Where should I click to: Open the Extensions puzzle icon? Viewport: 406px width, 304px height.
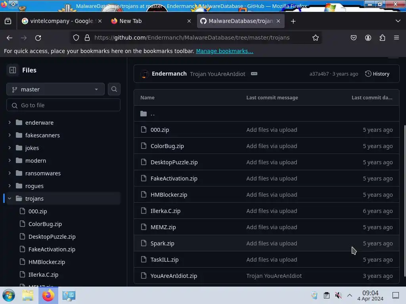click(382, 38)
